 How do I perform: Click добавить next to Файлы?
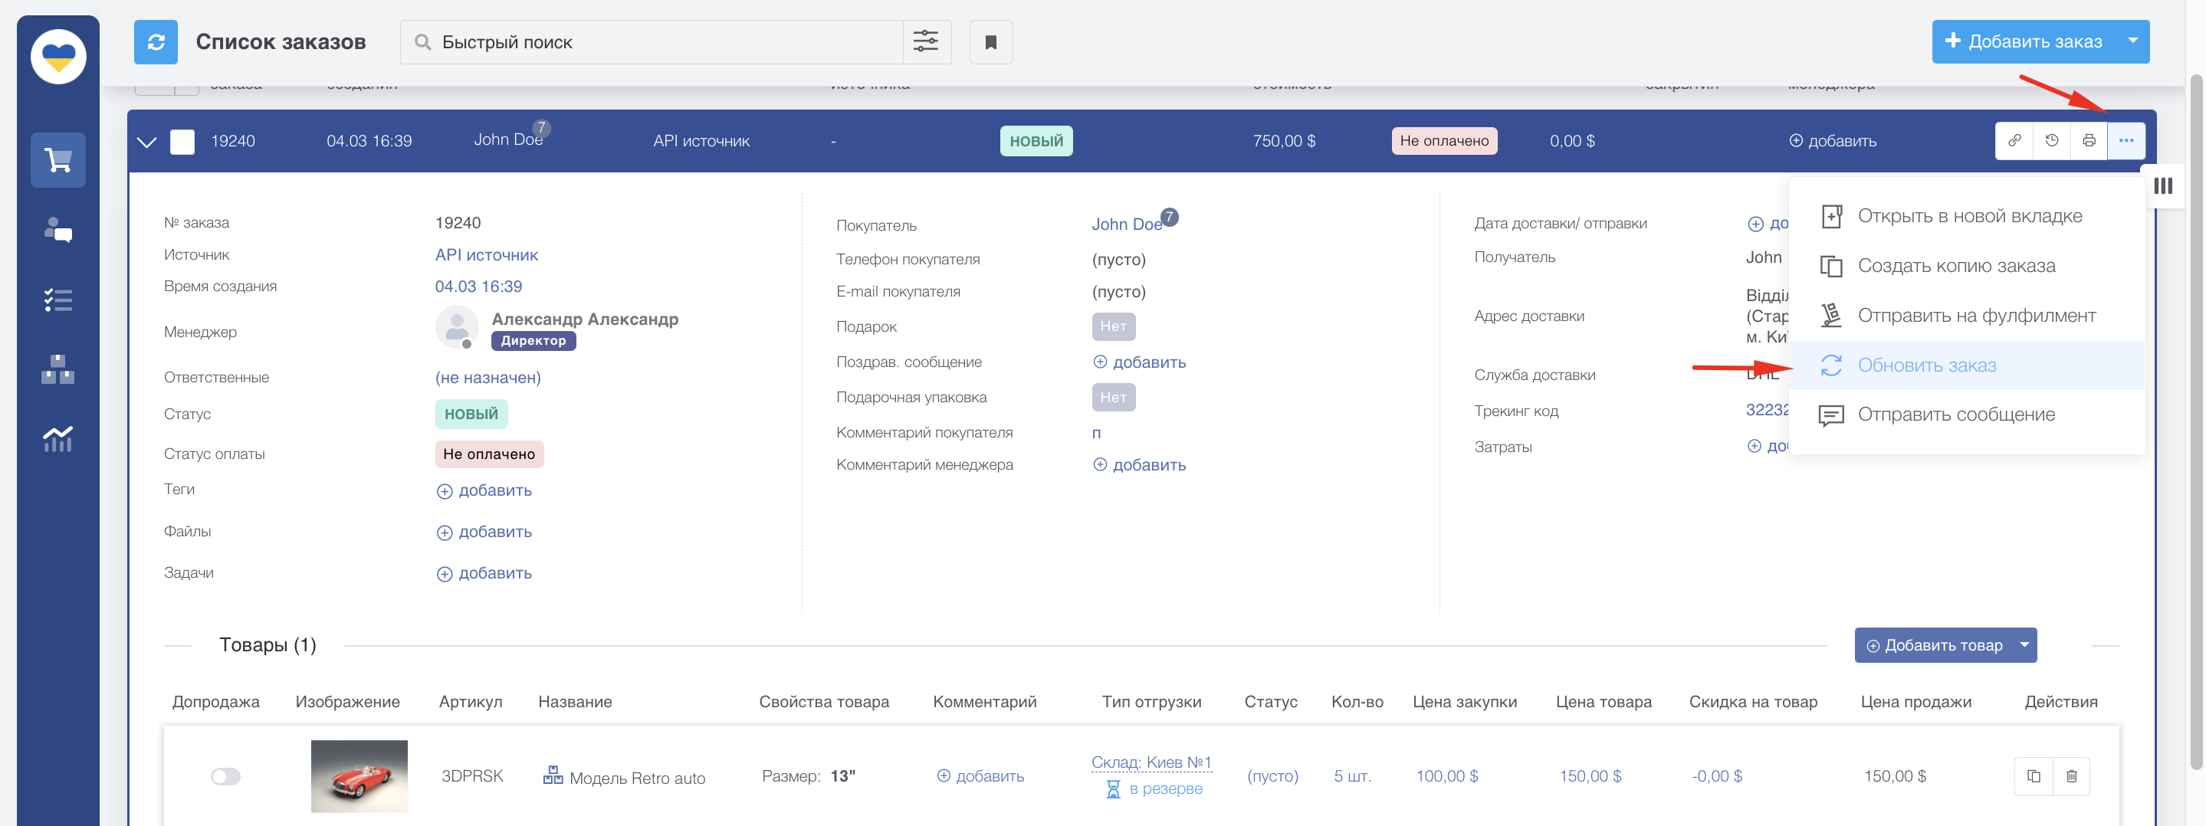tap(484, 532)
